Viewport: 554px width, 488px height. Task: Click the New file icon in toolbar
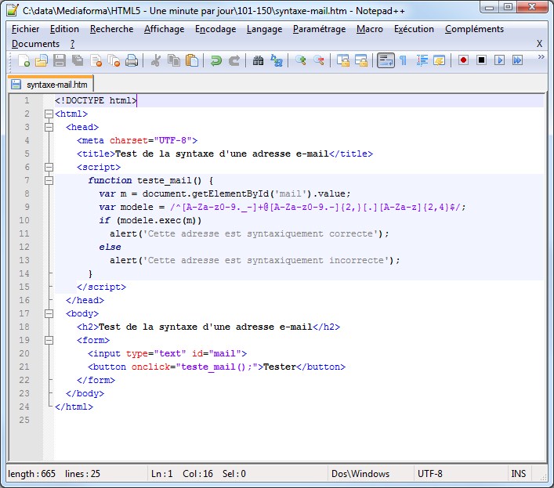(24, 60)
